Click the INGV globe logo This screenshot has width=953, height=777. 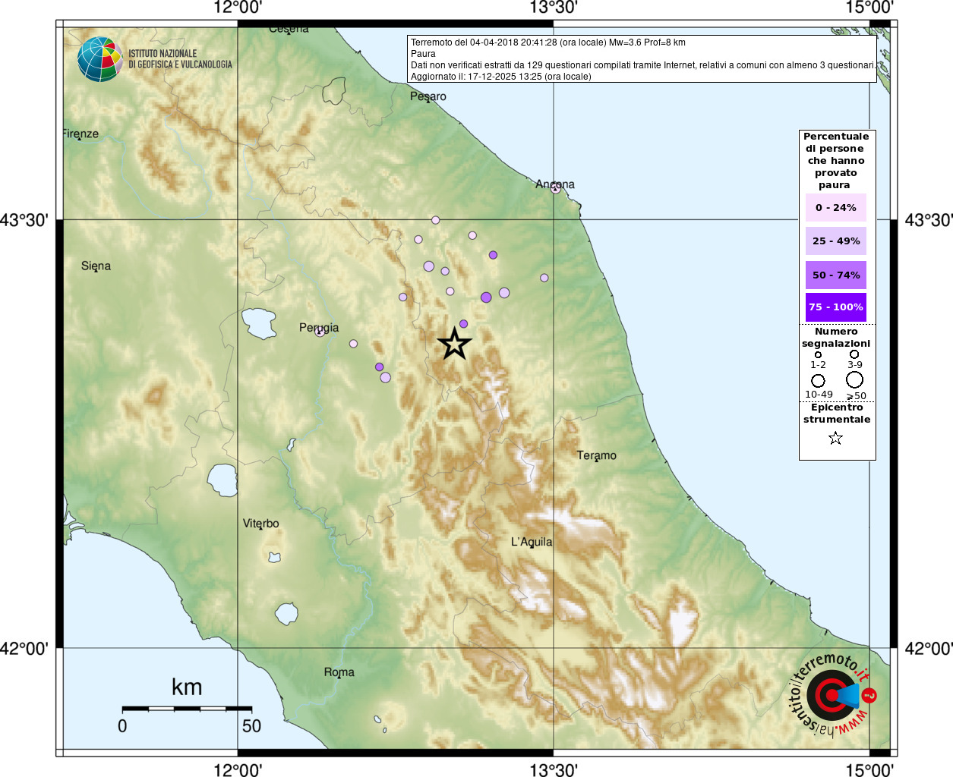[x=99, y=59]
